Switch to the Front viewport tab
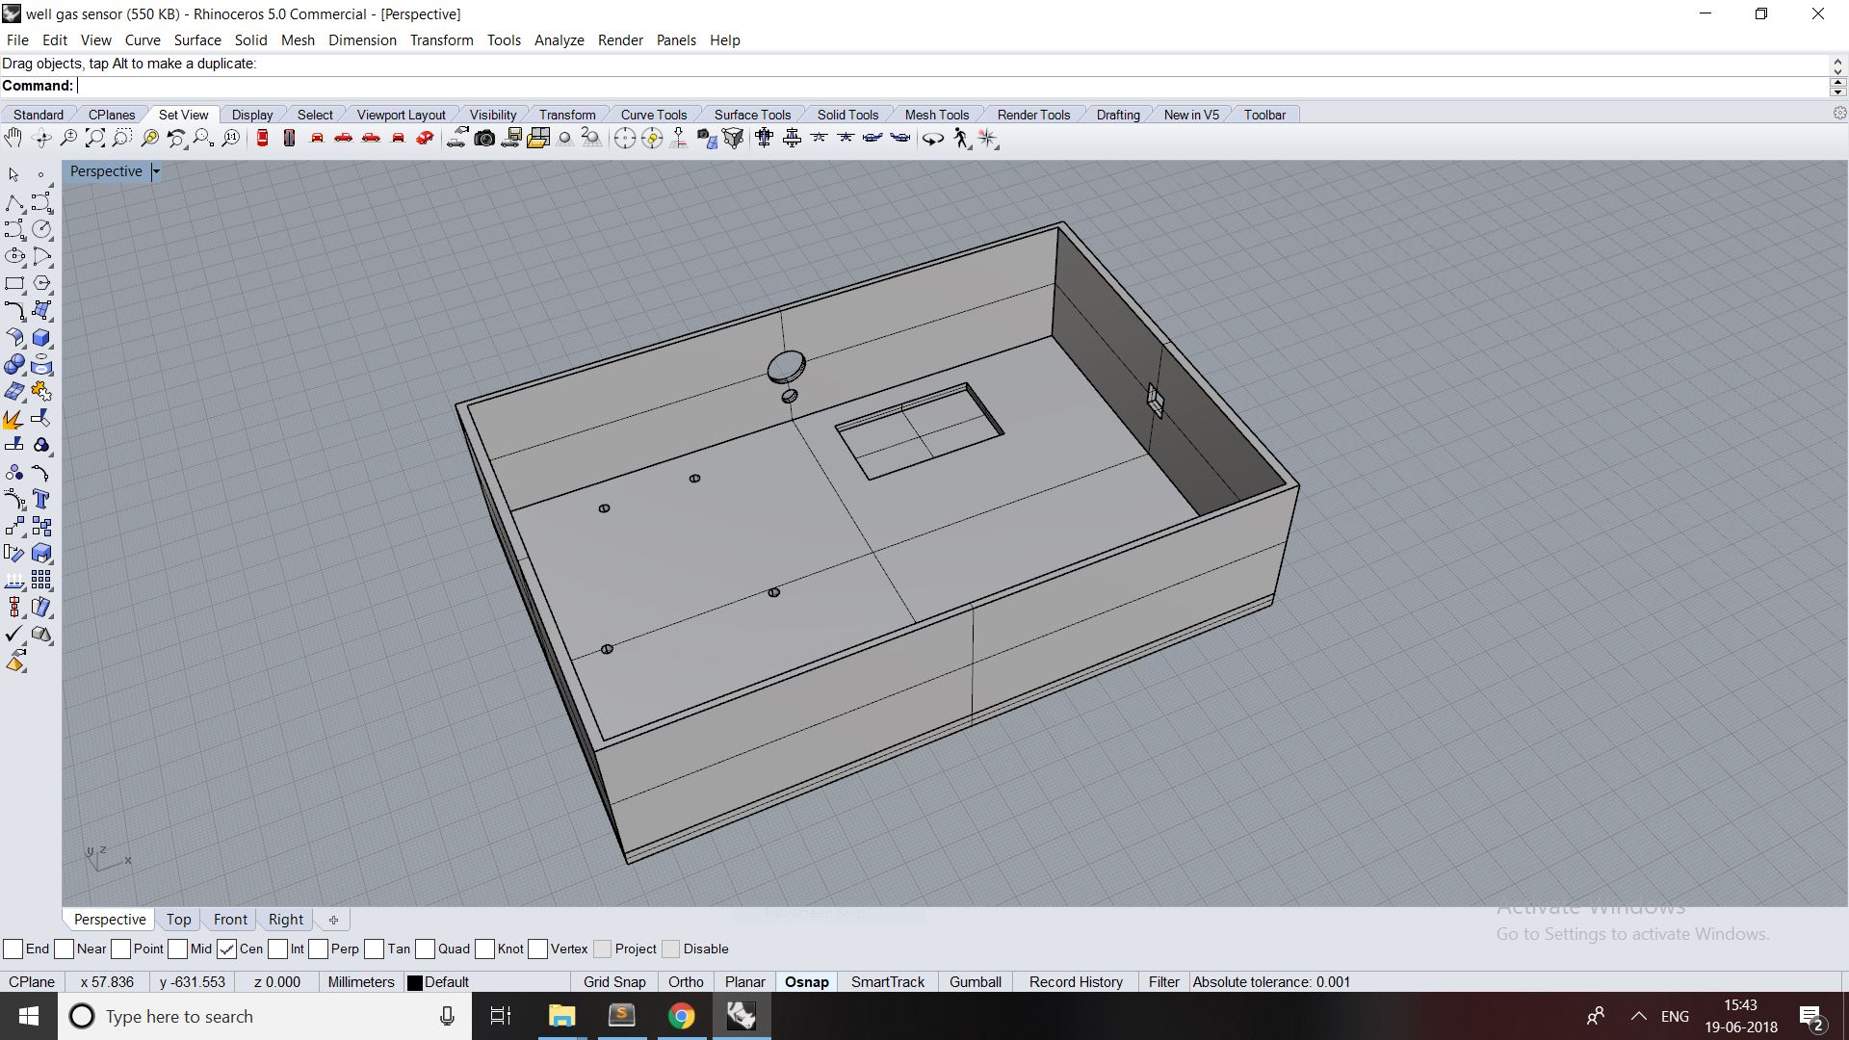 [230, 918]
